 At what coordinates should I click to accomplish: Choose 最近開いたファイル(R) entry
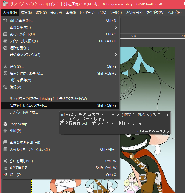[x=60, y=55]
